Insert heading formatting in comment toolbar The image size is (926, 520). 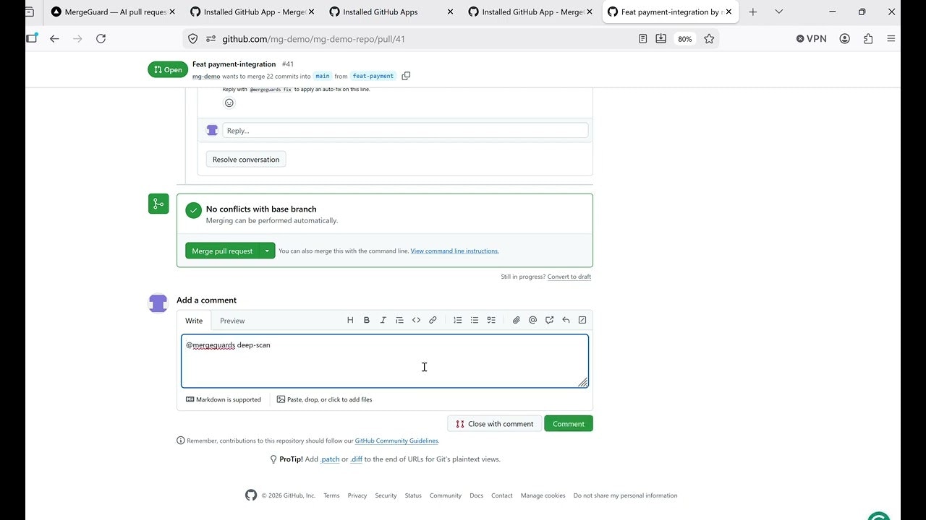tap(350, 320)
